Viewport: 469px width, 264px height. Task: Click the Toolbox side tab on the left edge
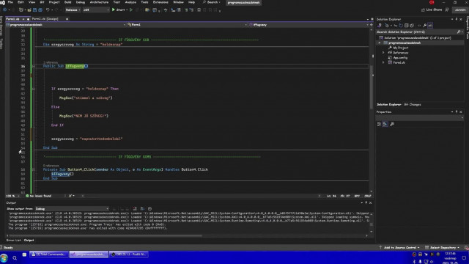point(1,44)
